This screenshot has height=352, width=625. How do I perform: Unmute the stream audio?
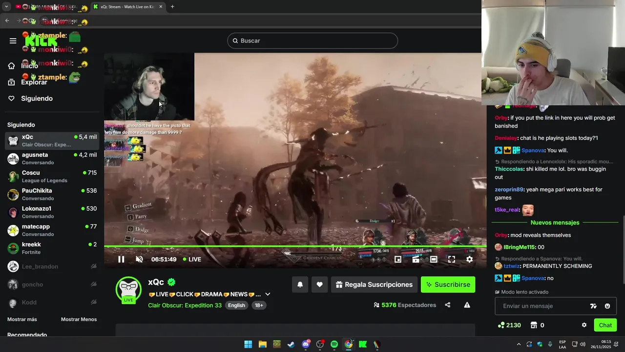pos(139,259)
